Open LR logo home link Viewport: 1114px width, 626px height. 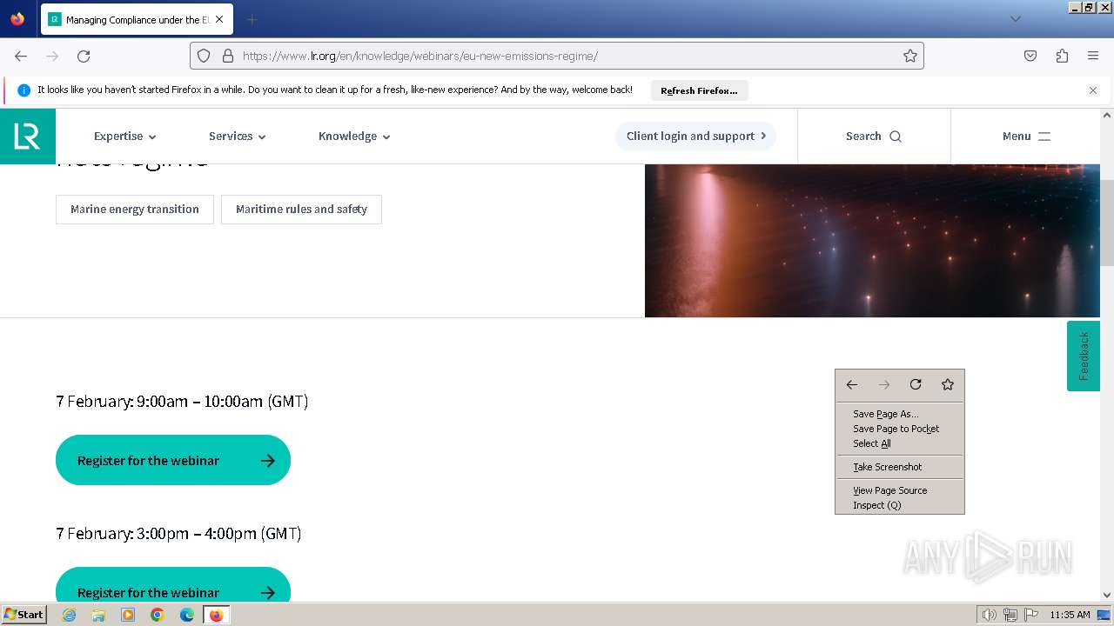pyautogui.click(x=28, y=137)
